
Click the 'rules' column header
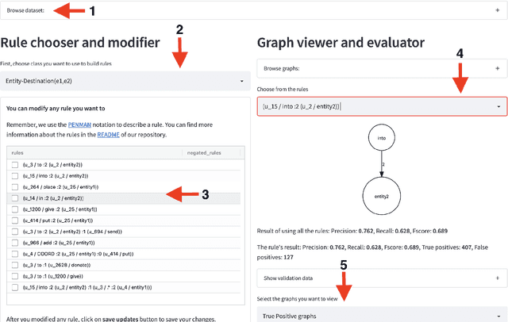pos(17,152)
